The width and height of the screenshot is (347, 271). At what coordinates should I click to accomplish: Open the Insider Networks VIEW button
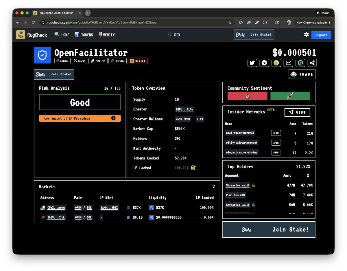[x=297, y=112]
